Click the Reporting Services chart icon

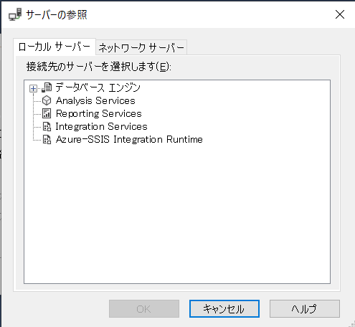[47, 113]
